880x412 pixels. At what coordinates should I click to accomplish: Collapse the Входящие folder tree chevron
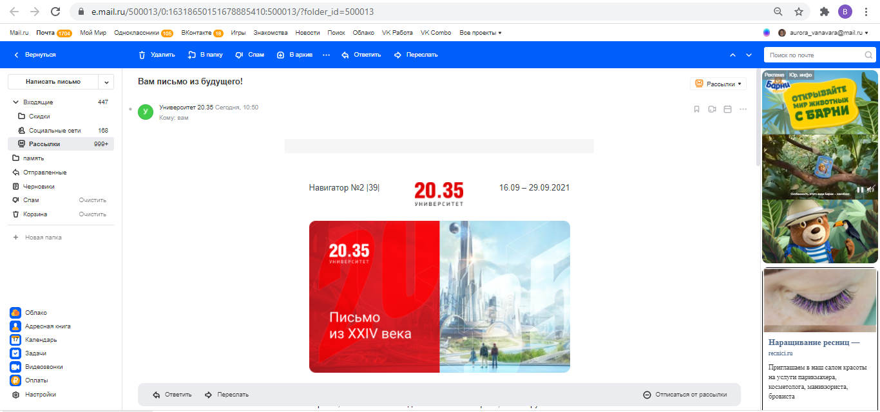(x=15, y=102)
